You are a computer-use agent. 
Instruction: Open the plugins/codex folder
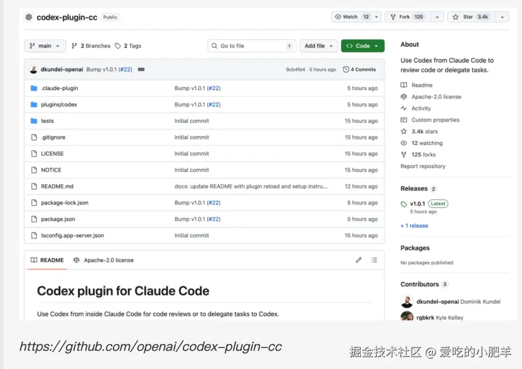click(x=59, y=104)
